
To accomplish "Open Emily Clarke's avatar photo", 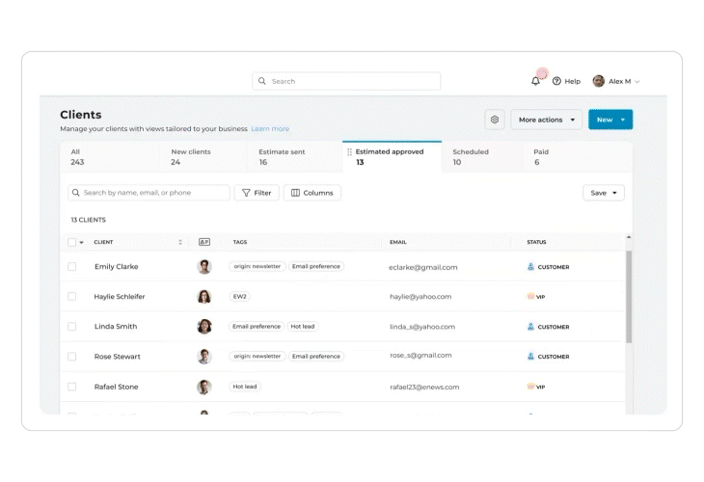I will coord(204,267).
